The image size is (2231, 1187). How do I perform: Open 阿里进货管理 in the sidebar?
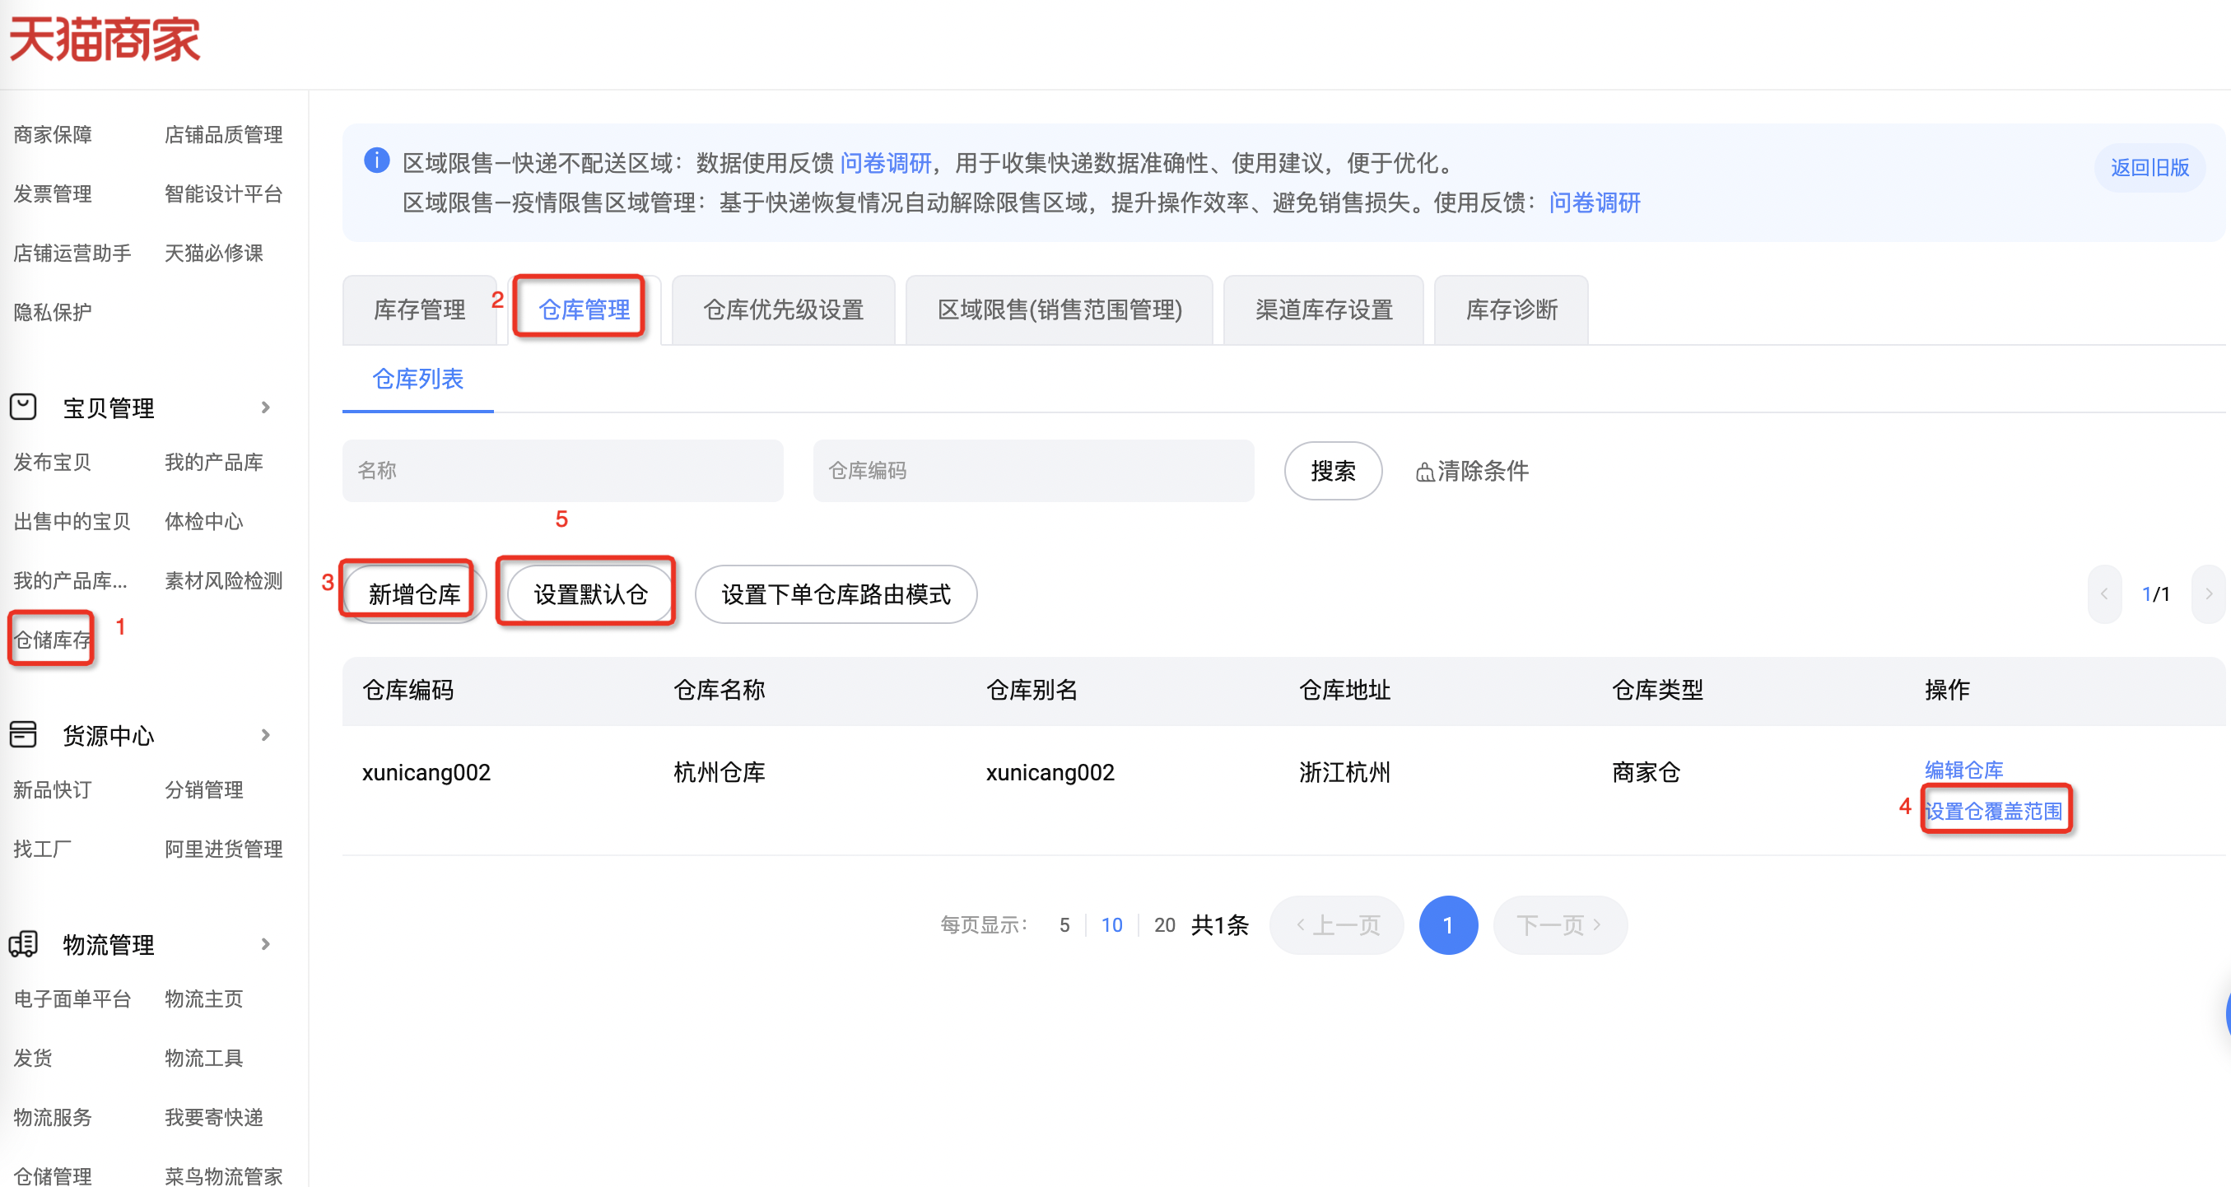(x=223, y=849)
